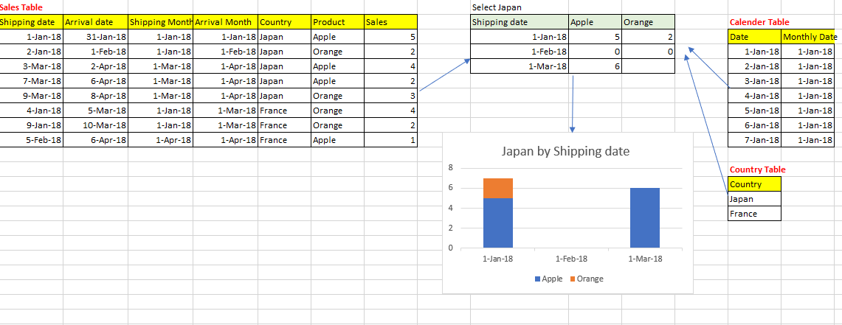Click the '8' value on chart vertical axis

coord(451,168)
